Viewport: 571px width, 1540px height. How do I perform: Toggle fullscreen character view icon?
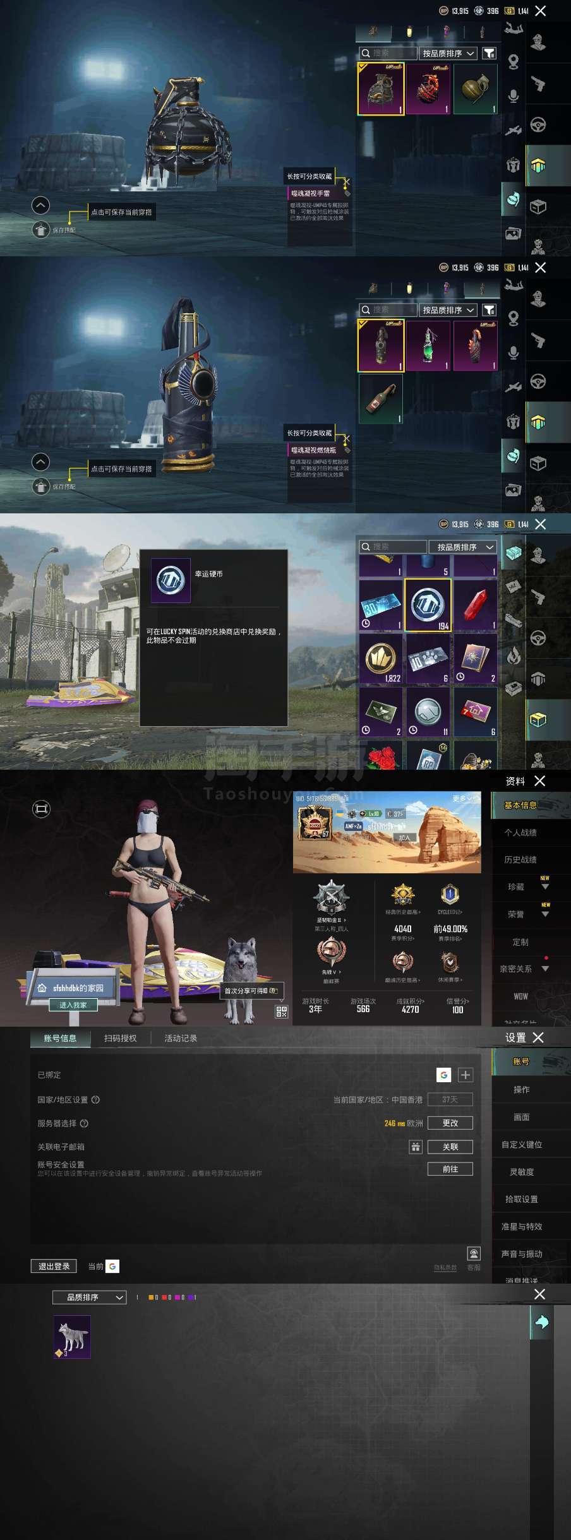click(x=41, y=809)
